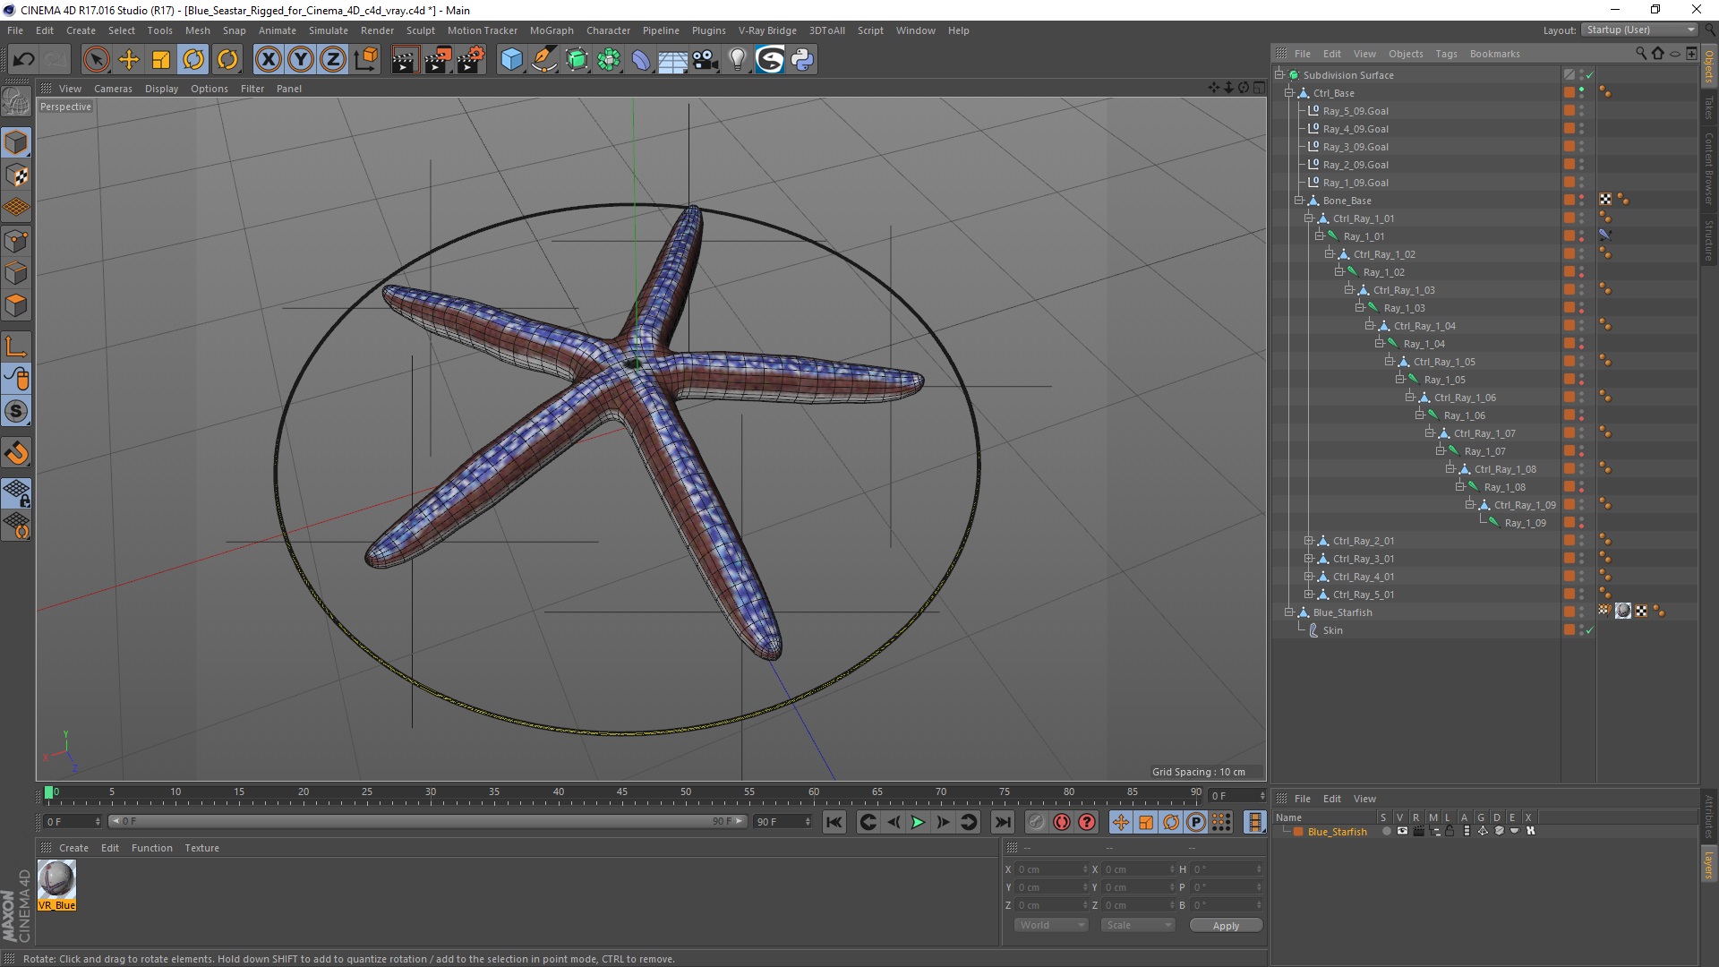The image size is (1719, 967).
Task: Add a Subdivision Surface generator
Action: pos(577,60)
